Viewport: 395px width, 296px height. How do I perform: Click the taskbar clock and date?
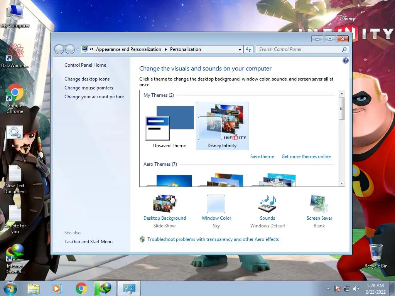(375, 289)
